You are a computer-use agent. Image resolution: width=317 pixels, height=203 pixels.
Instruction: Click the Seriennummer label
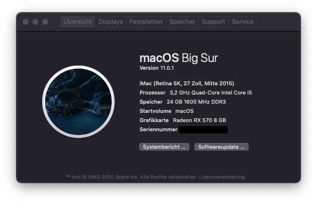pyautogui.click(x=158, y=129)
